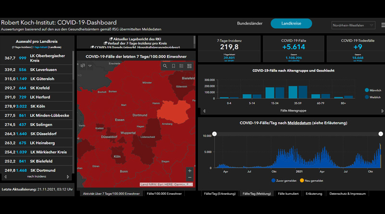Switch to Bundesländer view
The width and height of the screenshot is (385, 214).
(250, 23)
